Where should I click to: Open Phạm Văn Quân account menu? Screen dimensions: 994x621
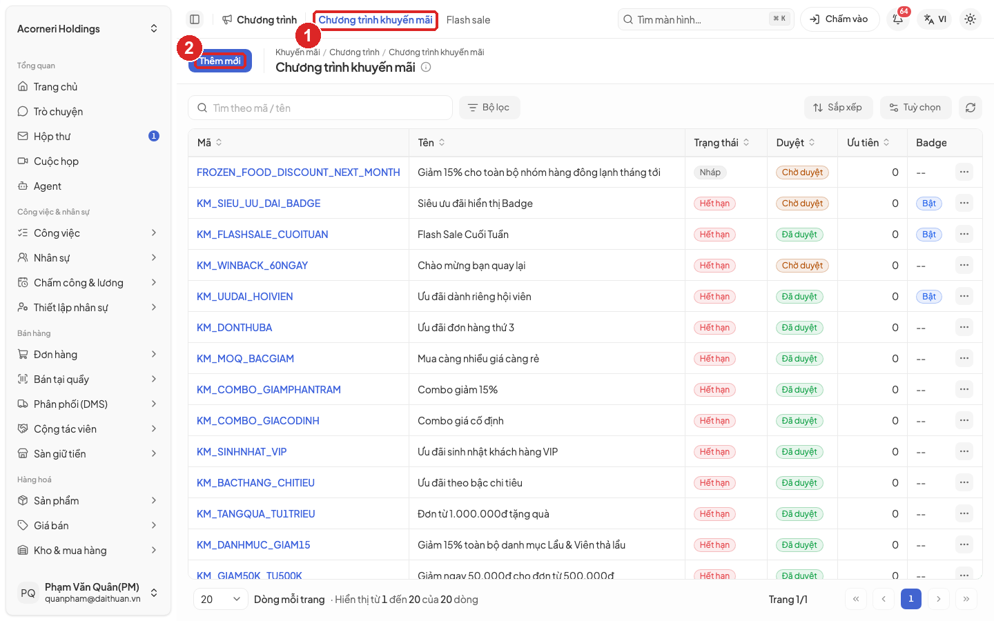pos(88,593)
